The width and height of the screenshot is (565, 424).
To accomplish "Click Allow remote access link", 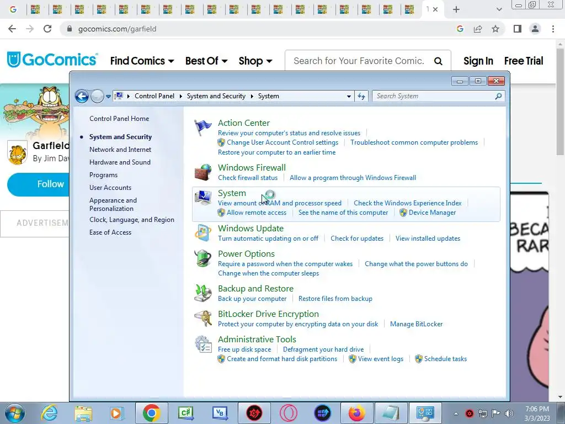I will pyautogui.click(x=257, y=213).
